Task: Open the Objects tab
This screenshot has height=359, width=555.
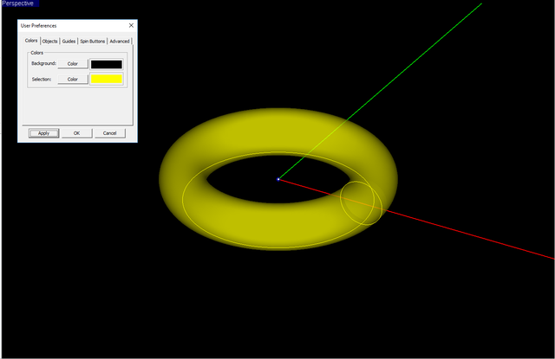Action: tap(50, 41)
